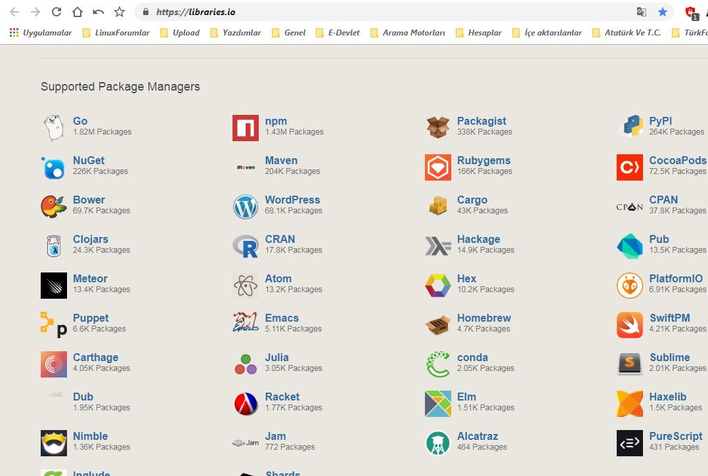The width and height of the screenshot is (708, 476).
Task: Open the WordPress text link
Action: (x=292, y=200)
